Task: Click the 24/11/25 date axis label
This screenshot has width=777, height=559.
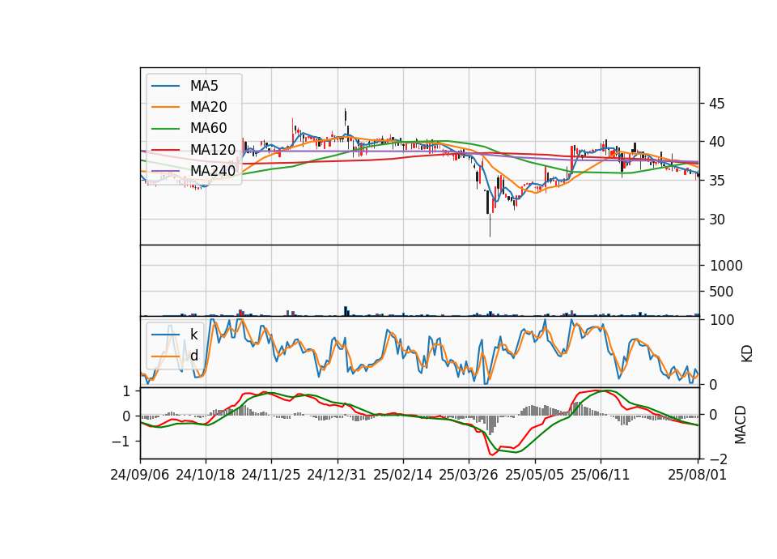Action: point(271,475)
